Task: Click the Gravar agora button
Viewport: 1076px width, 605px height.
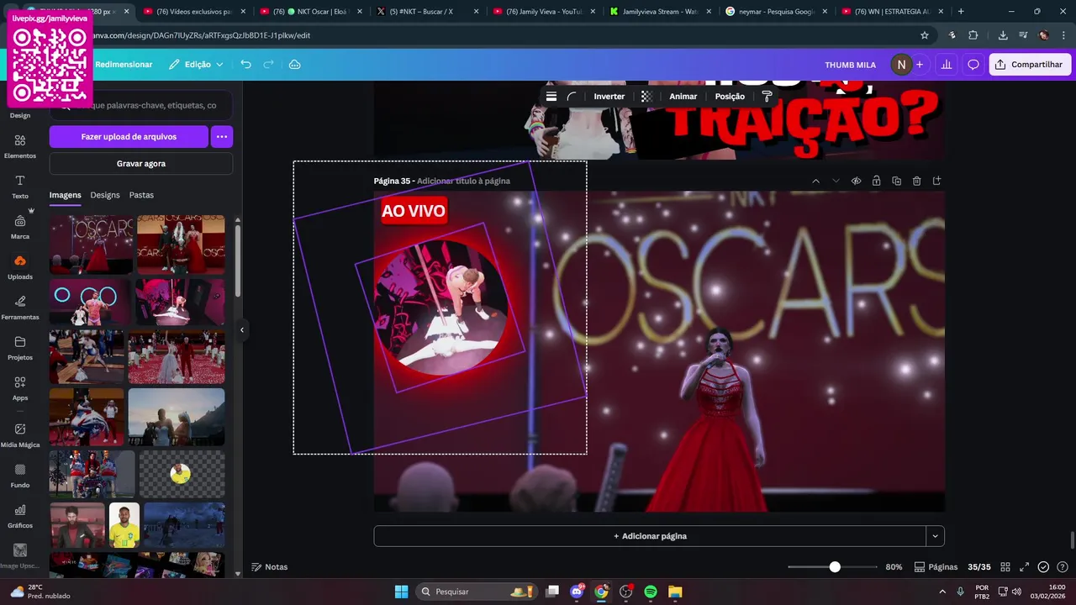Action: coord(140,164)
